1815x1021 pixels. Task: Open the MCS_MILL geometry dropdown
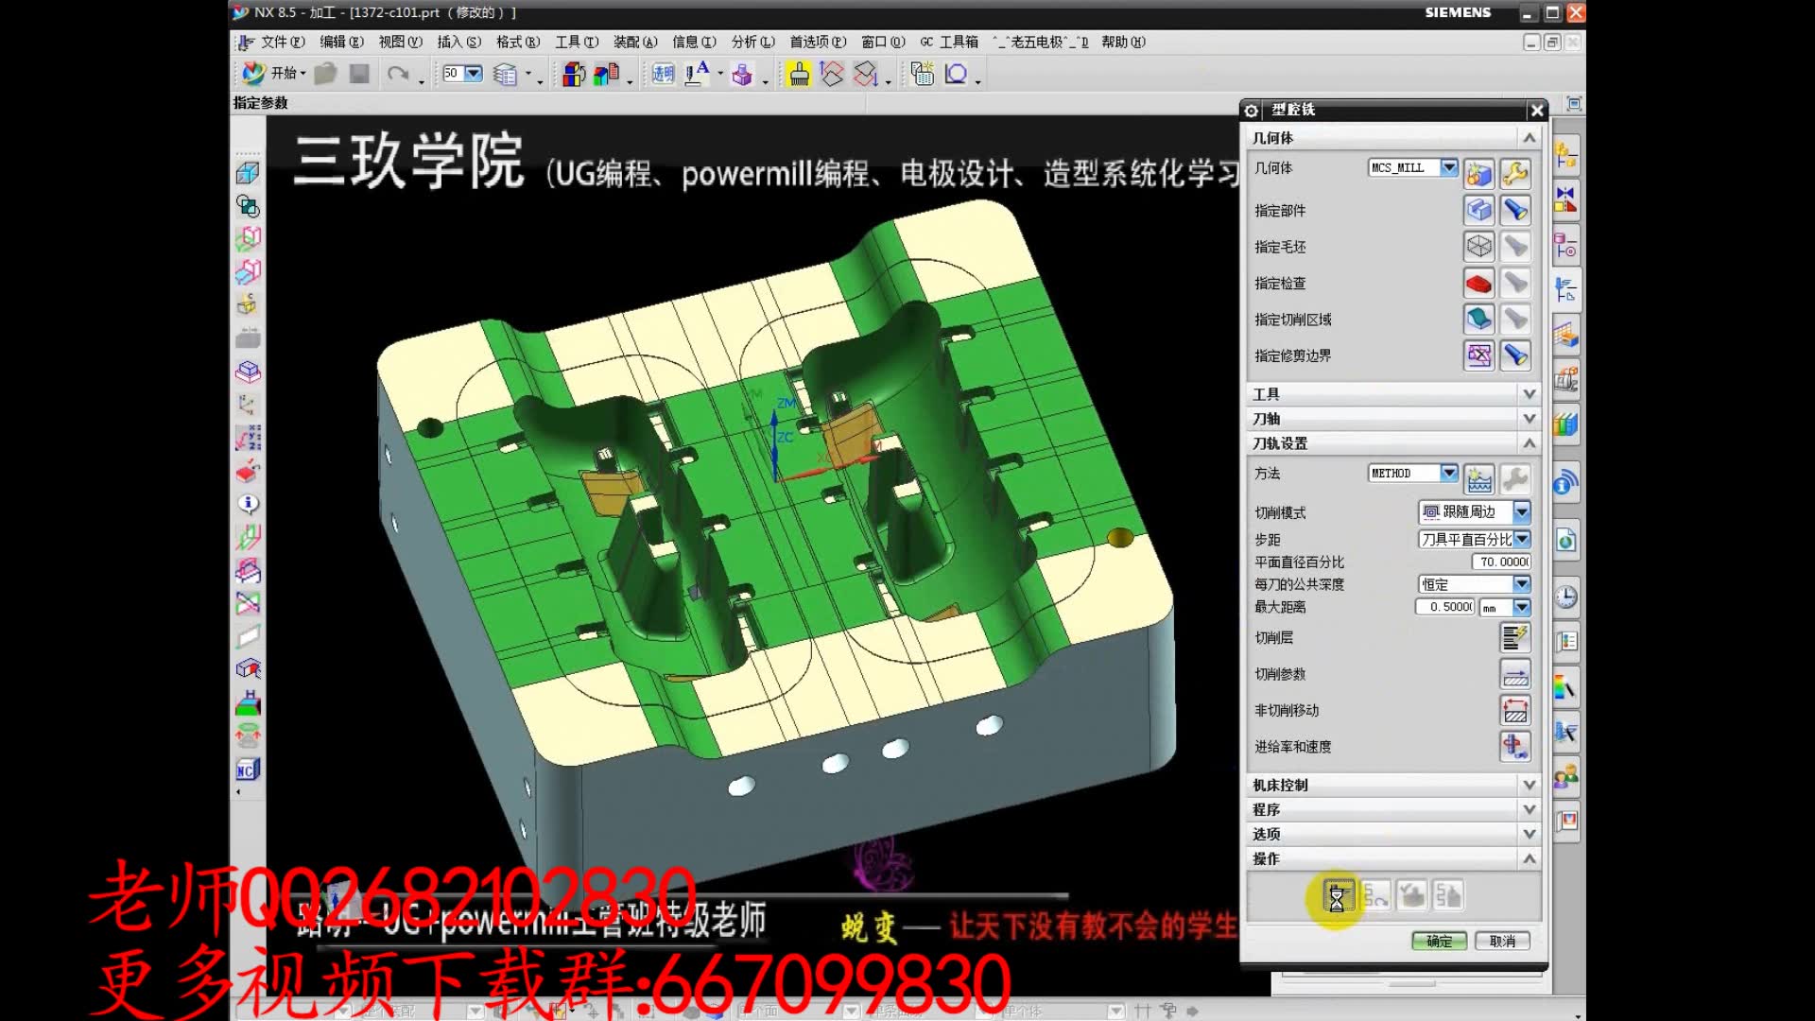pos(1448,167)
